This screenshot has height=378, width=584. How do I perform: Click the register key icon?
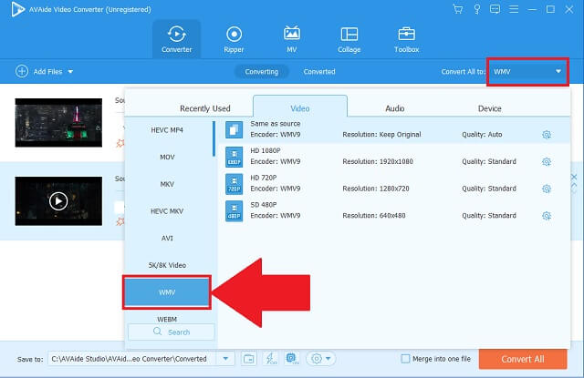[476, 9]
